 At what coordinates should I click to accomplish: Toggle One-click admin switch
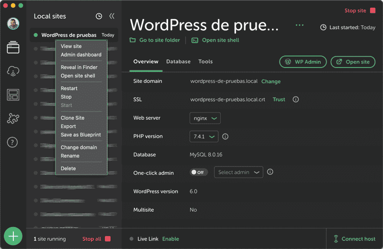[199, 172]
